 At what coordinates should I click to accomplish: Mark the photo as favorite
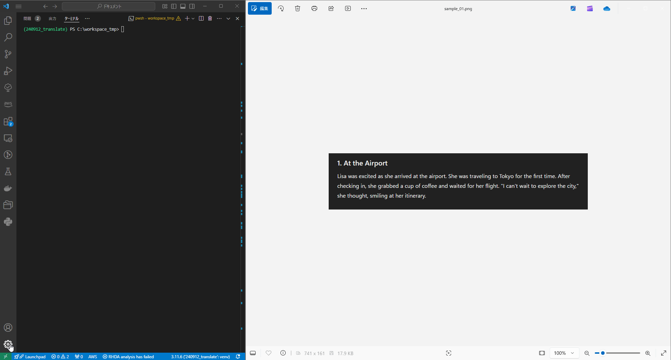[x=269, y=353]
